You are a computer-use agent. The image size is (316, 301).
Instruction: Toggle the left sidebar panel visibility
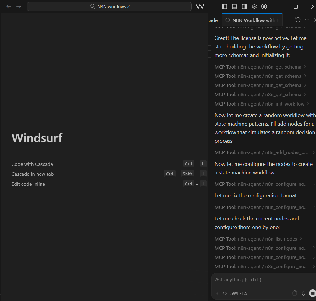[x=224, y=6]
